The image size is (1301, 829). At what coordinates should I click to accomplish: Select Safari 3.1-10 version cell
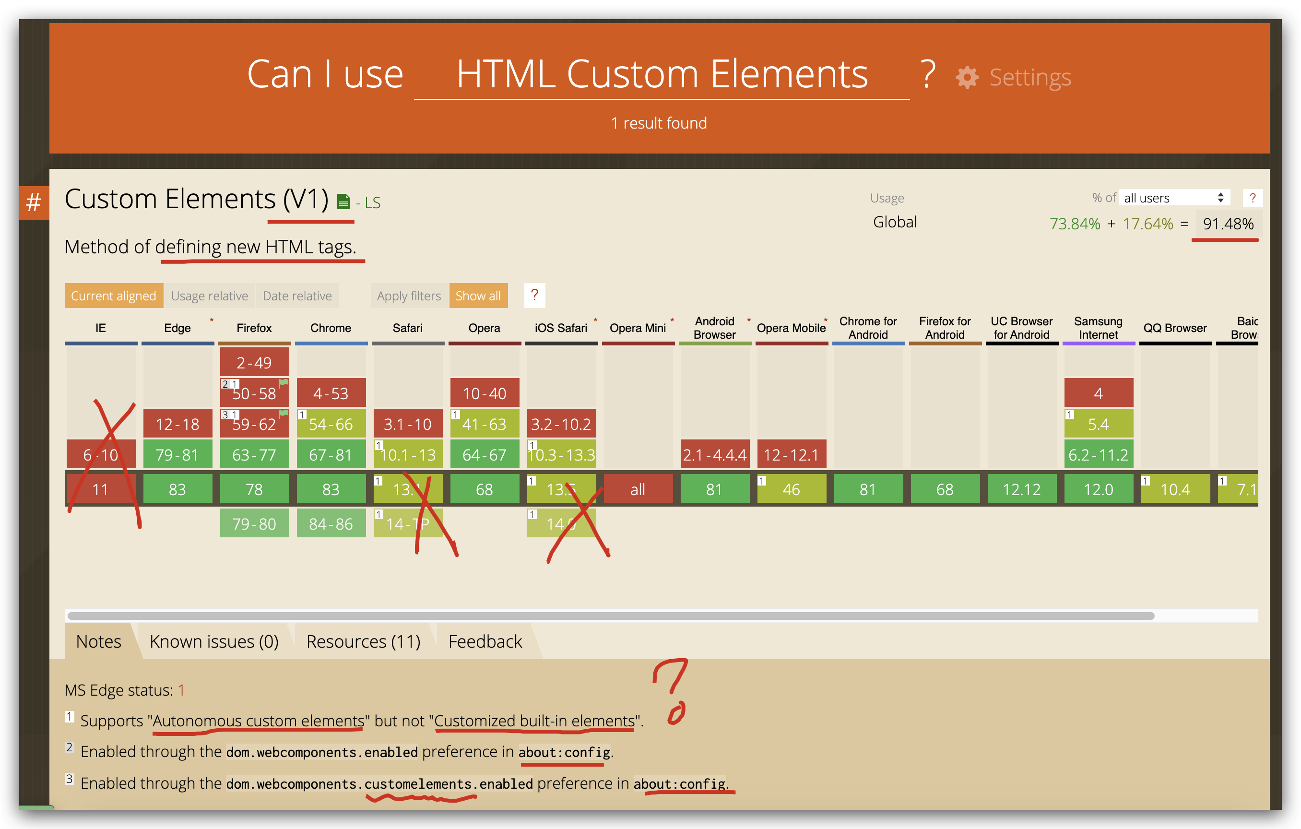(x=408, y=424)
